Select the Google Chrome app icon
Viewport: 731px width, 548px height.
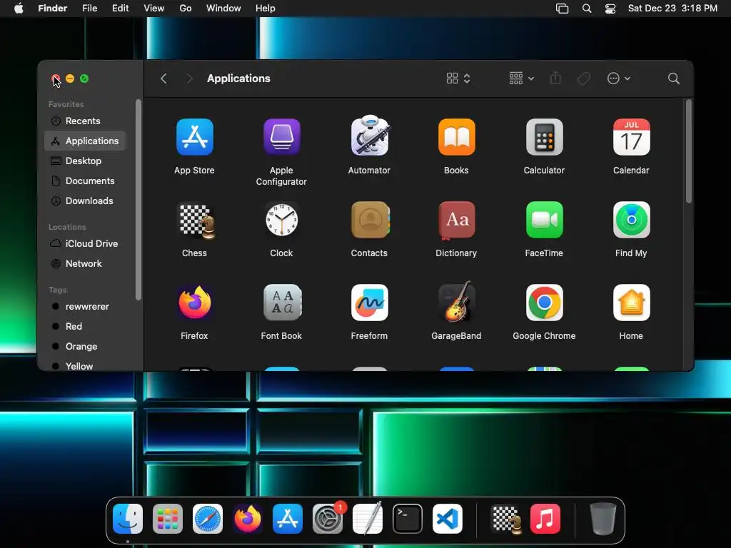544,303
